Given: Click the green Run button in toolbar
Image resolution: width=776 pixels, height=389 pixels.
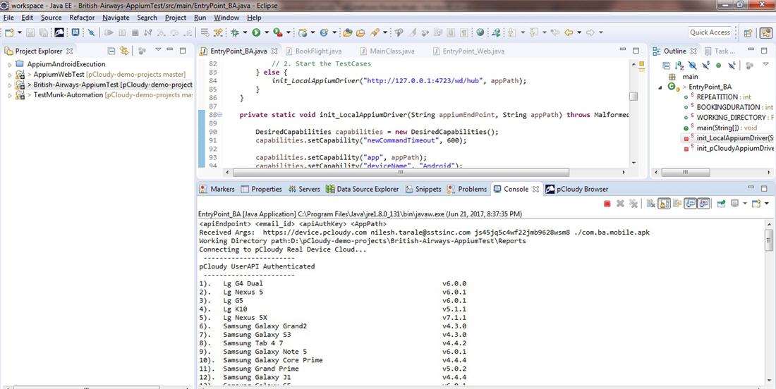Looking at the screenshot, I should tap(256, 32).
